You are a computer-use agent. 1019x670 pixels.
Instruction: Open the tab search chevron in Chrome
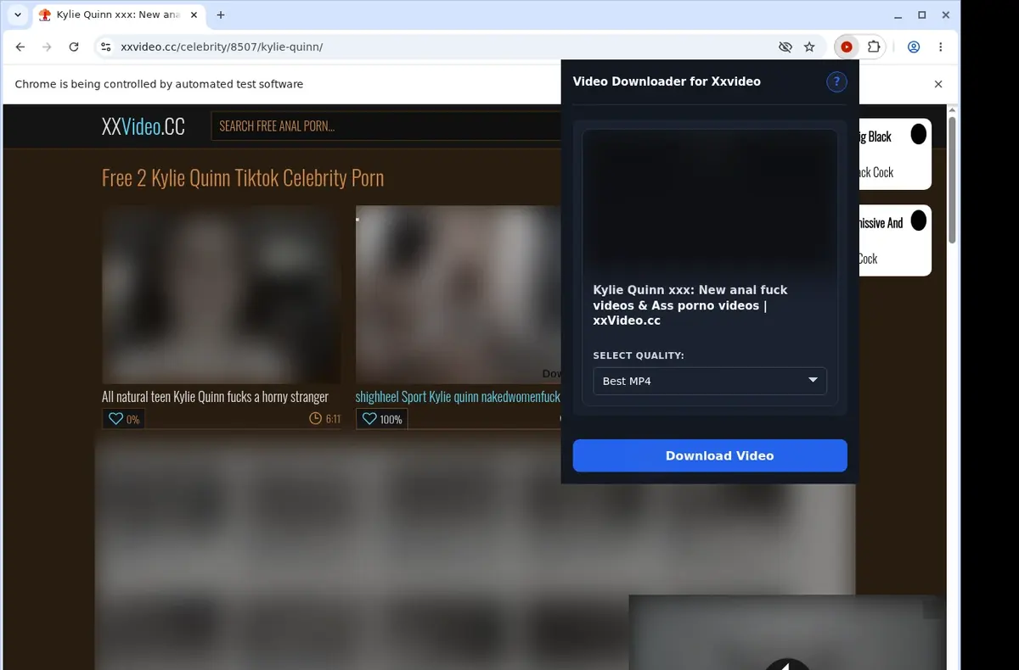point(17,15)
